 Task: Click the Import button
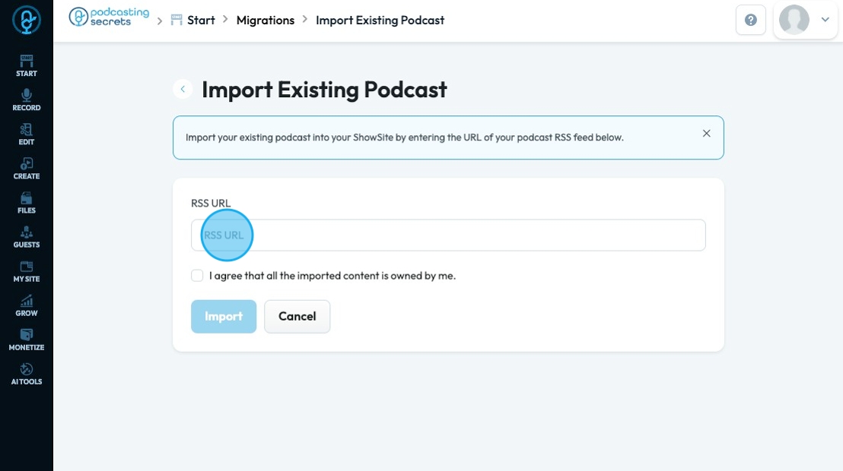pyautogui.click(x=224, y=316)
